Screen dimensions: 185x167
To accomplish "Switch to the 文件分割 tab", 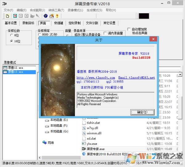I will [x=92, y=23].
